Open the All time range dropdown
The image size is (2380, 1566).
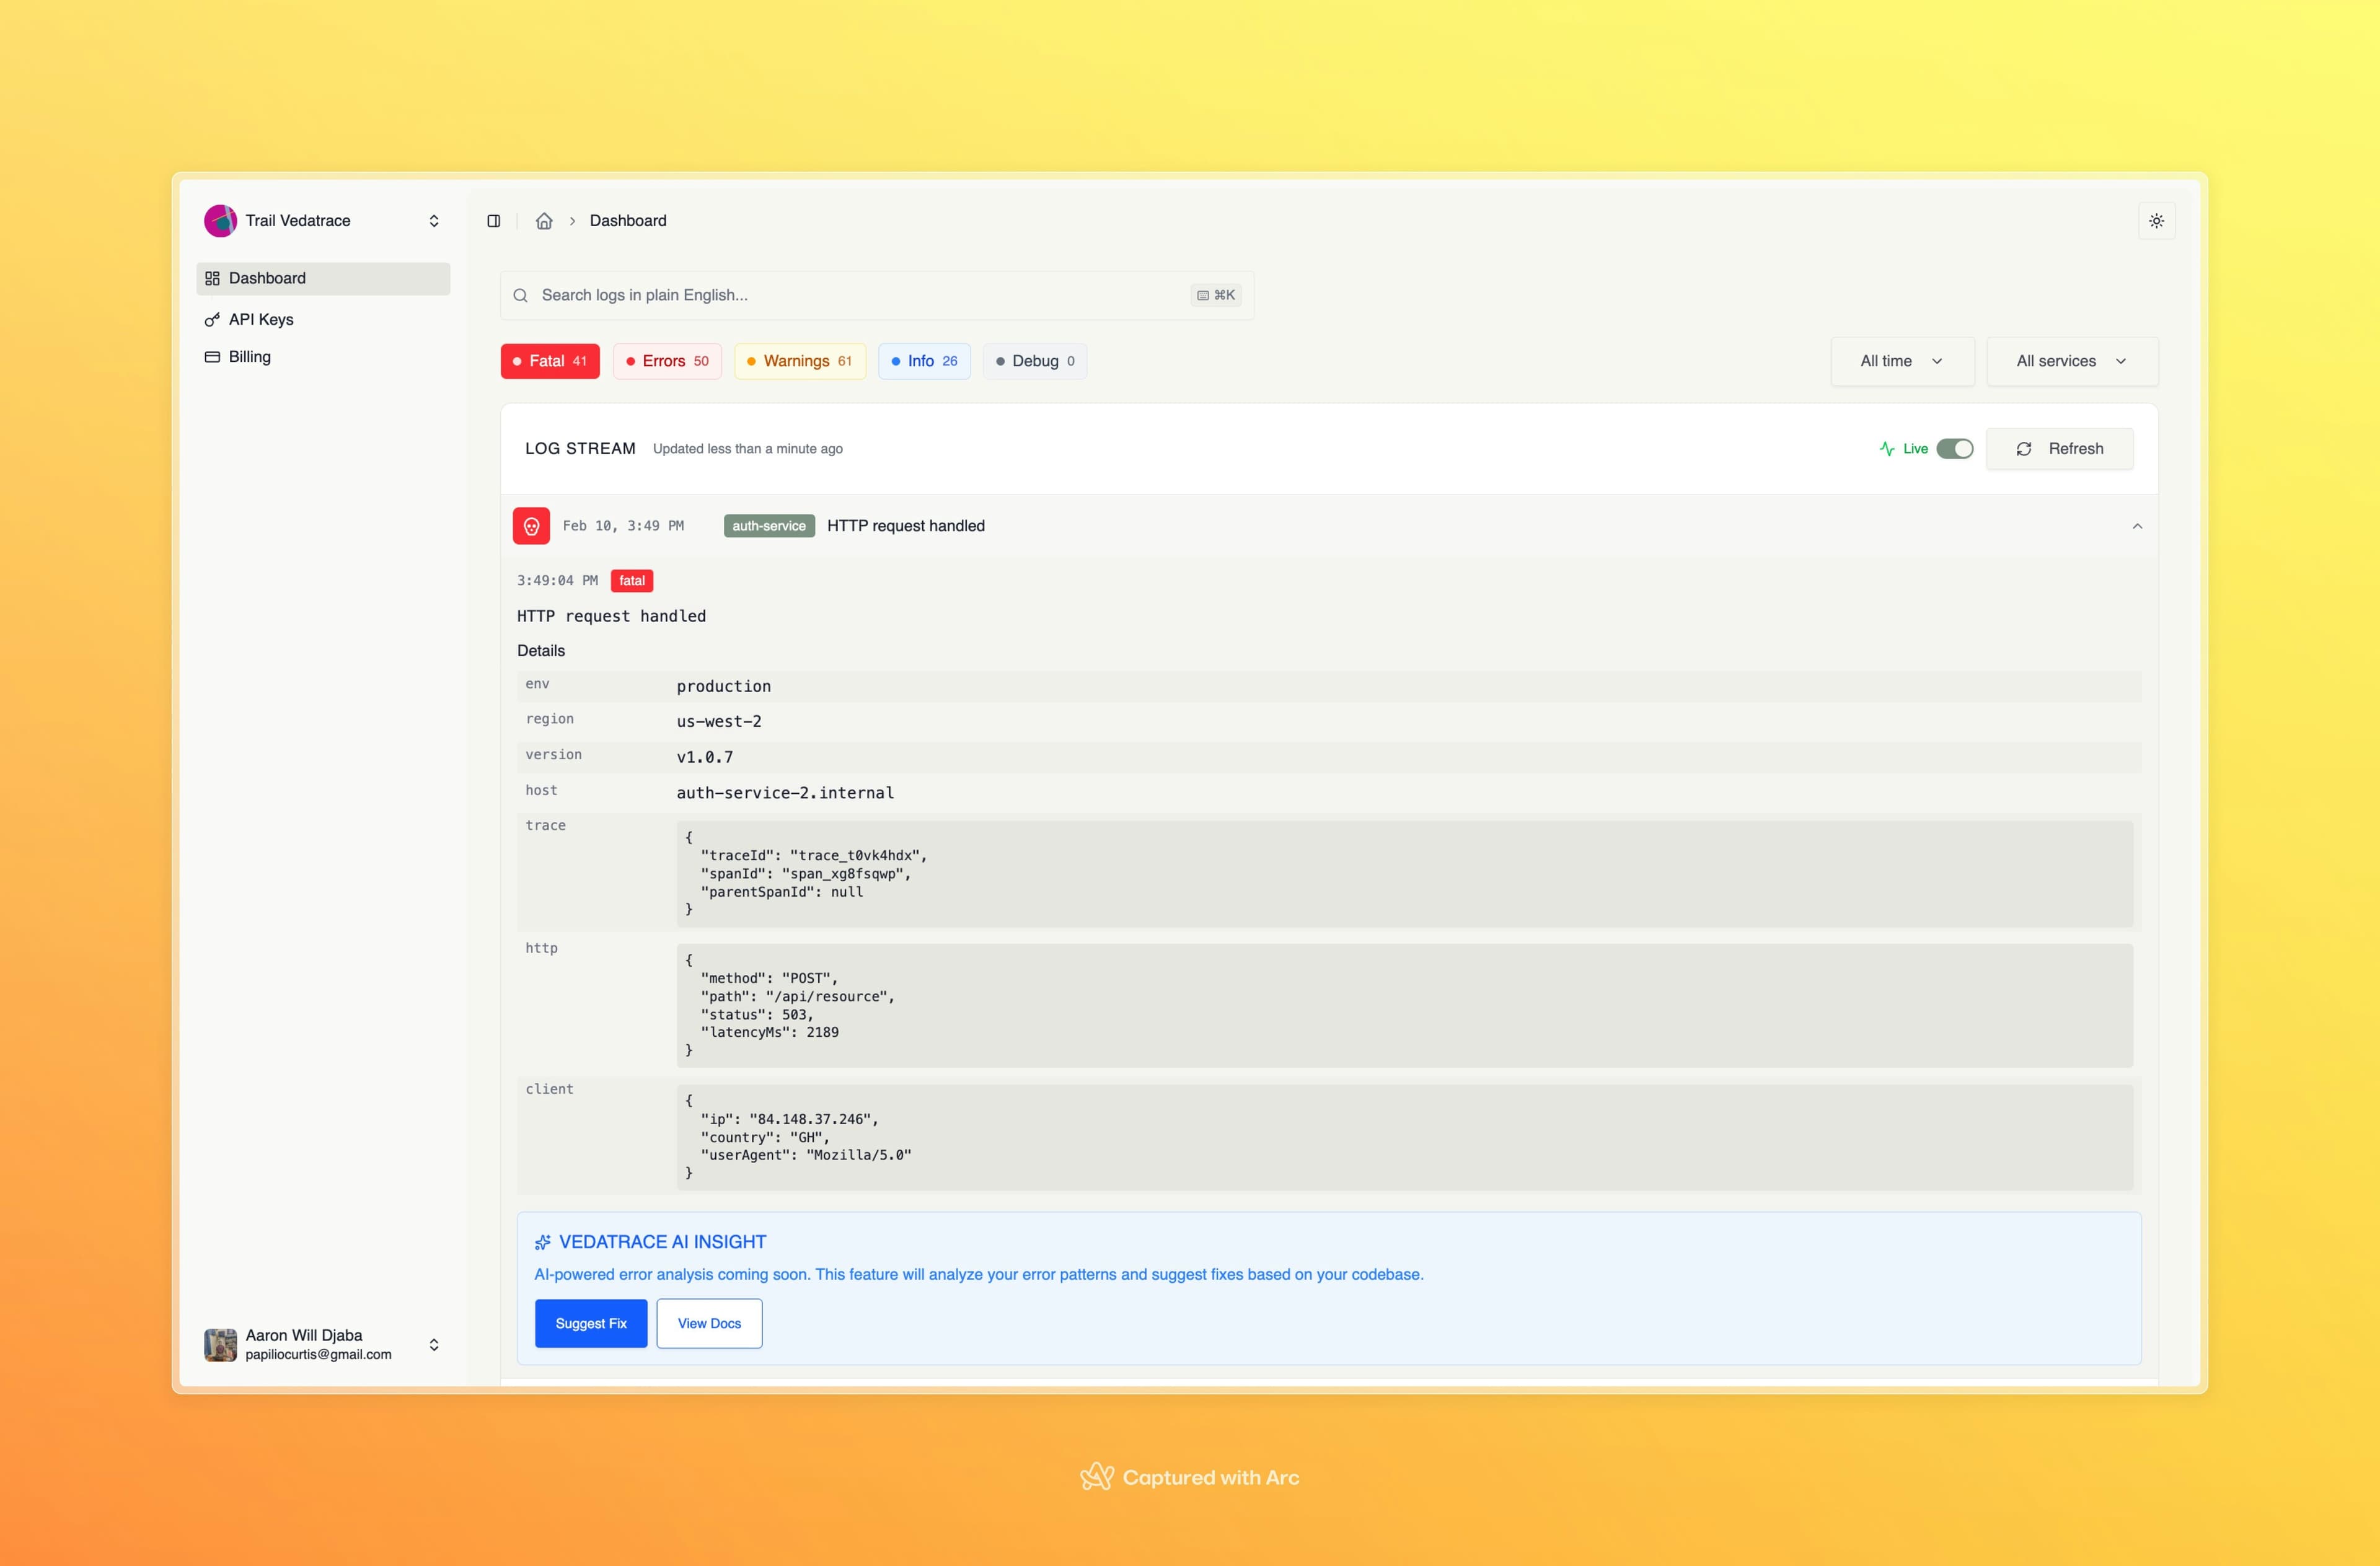[1901, 361]
